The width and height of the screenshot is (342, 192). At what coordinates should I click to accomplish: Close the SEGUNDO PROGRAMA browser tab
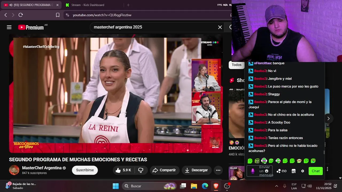(x=57, y=5)
